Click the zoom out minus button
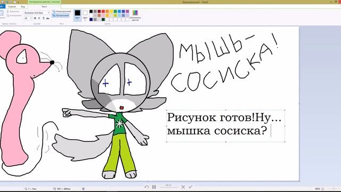Image resolution: width=341 pixels, height=192 pixels. pyautogui.click(x=323, y=189)
